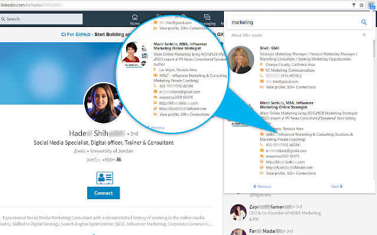
Task: Click phone icon beside 435 WORK number
Action: coord(262,145)
